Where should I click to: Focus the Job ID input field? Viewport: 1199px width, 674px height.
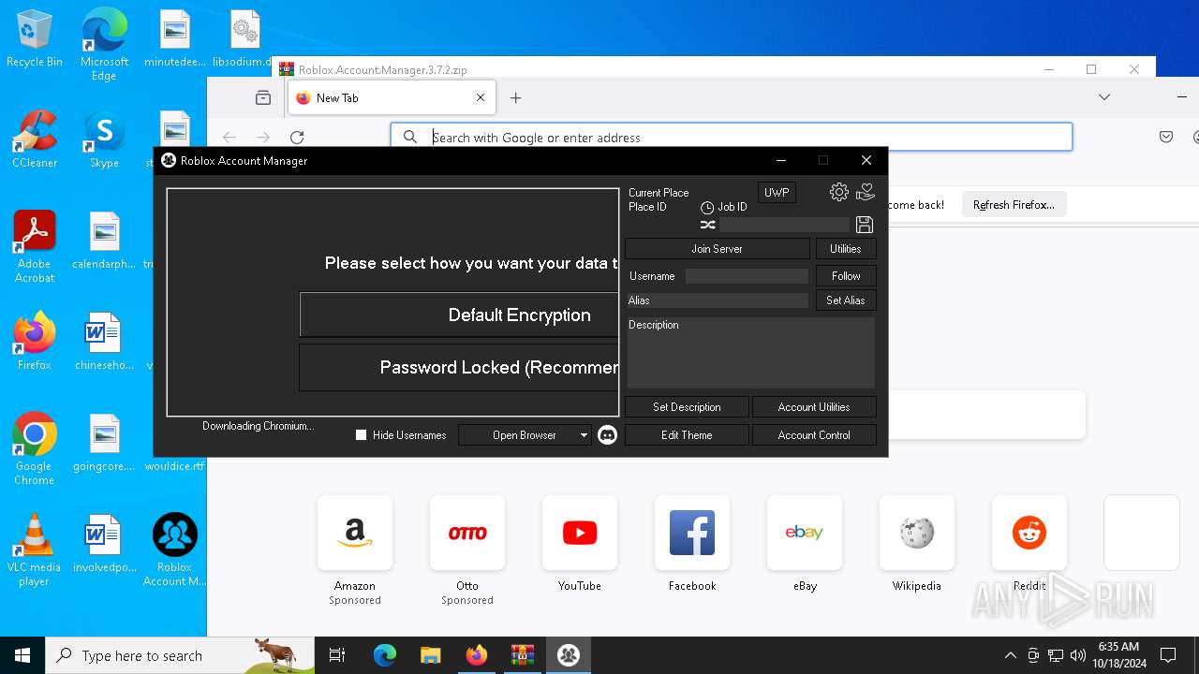pyautogui.click(x=784, y=225)
